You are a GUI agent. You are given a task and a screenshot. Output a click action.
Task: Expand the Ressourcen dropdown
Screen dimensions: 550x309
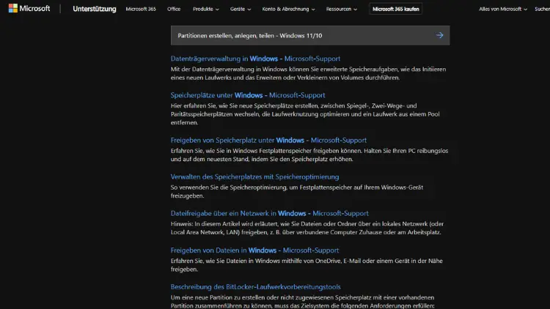341,9
